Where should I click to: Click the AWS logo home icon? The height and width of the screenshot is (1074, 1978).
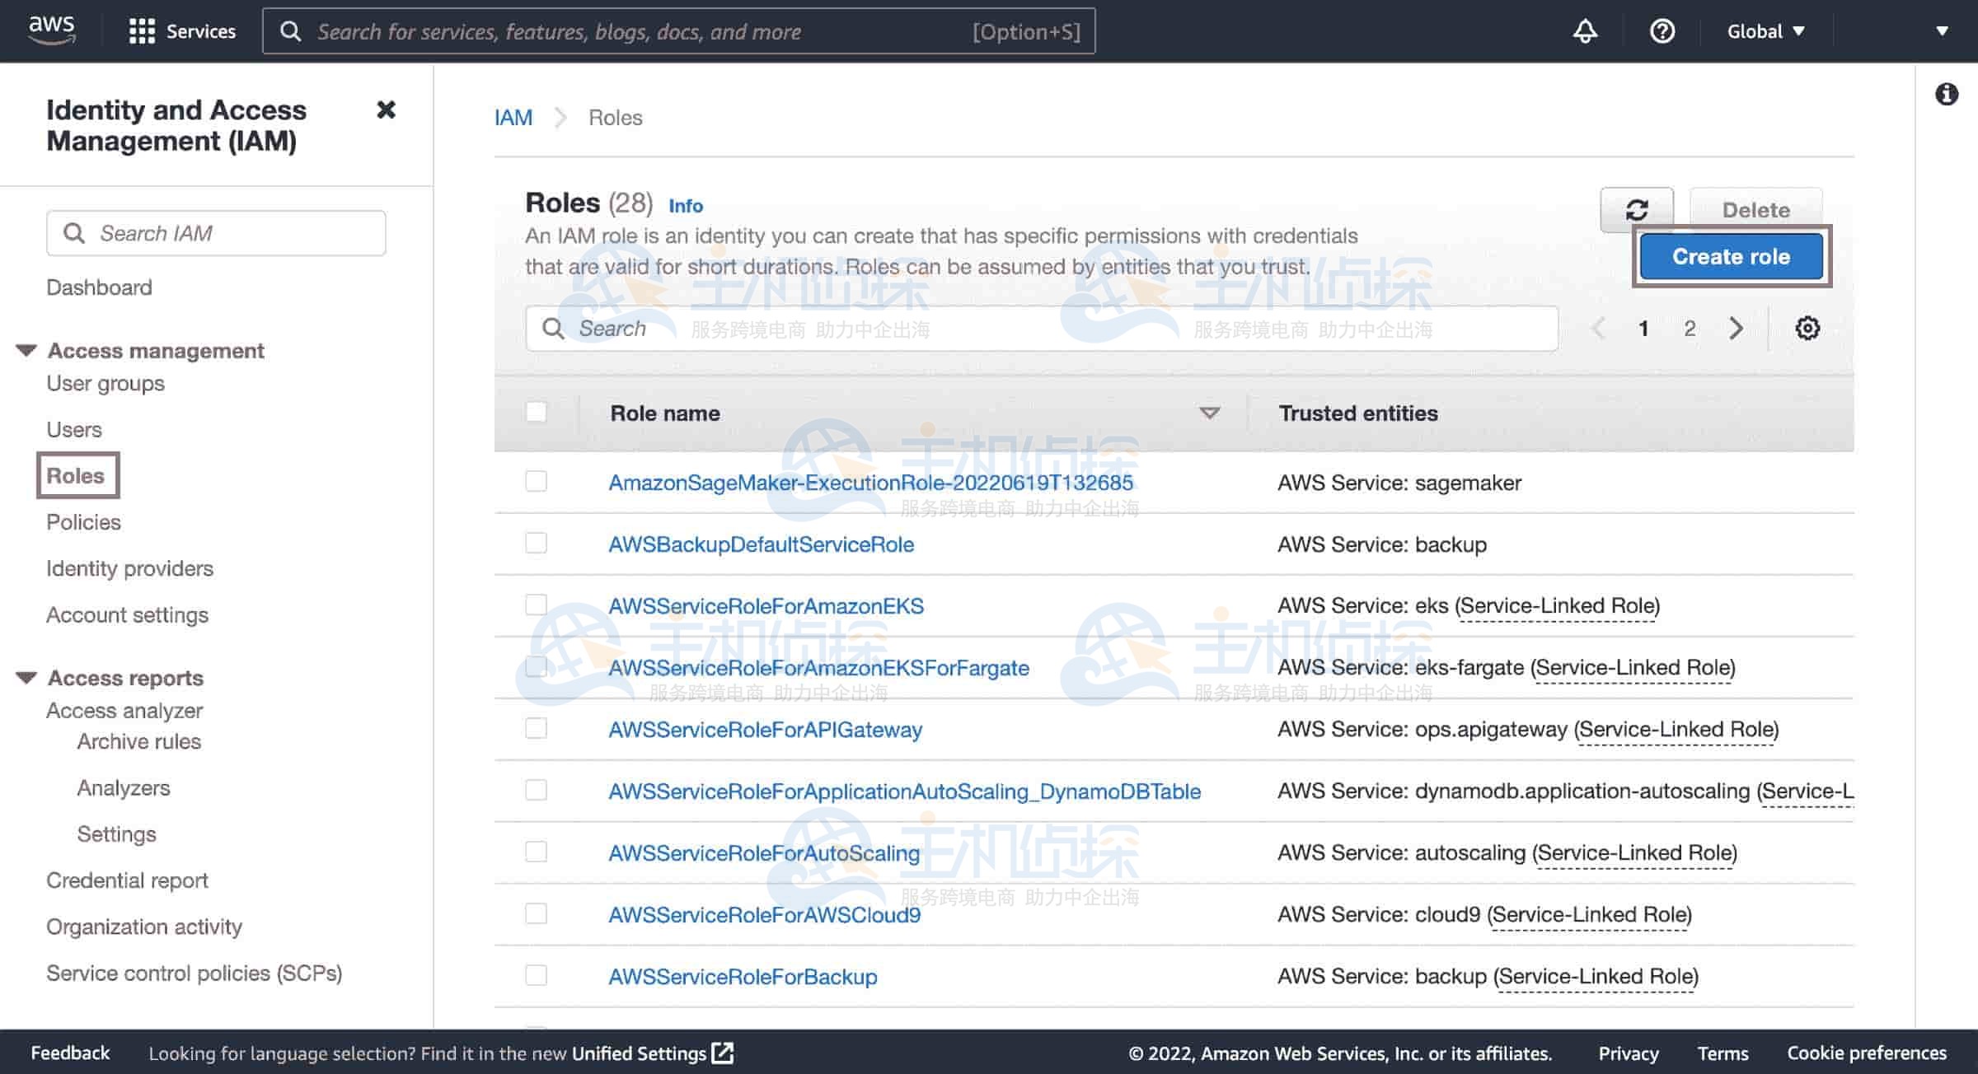pyautogui.click(x=51, y=30)
